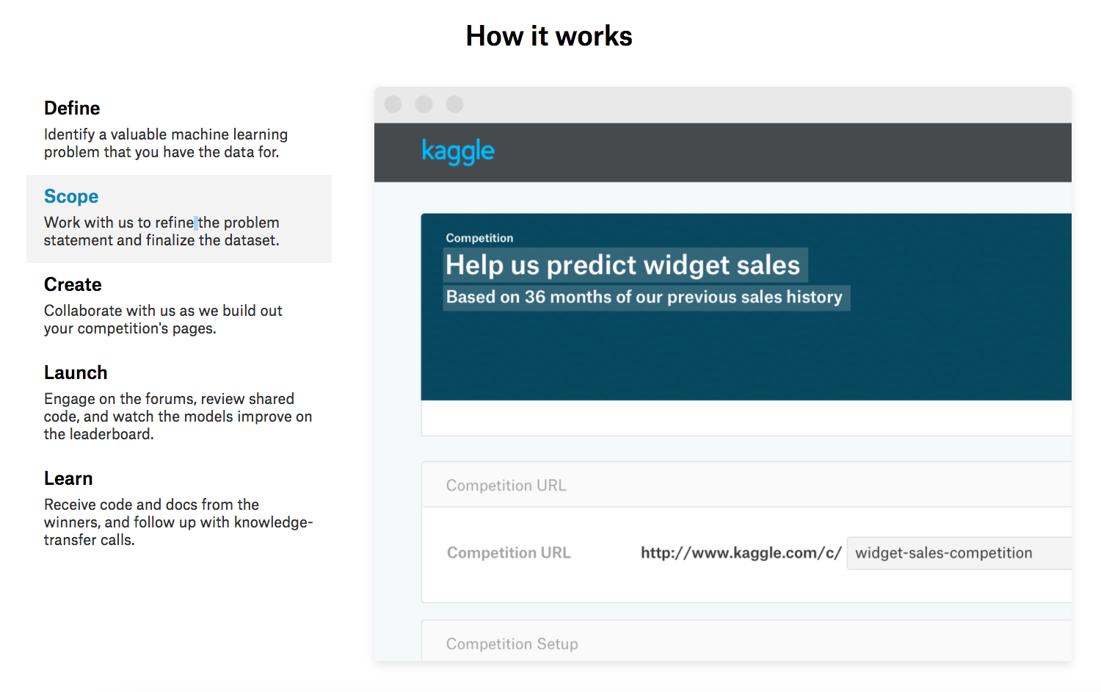The width and height of the screenshot is (1101, 692).
Task: Click the 'How it works' heading
Action: pos(549,36)
